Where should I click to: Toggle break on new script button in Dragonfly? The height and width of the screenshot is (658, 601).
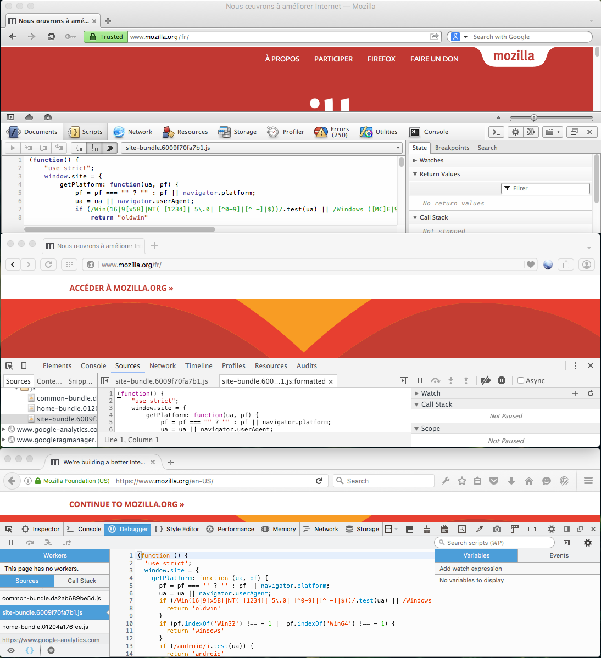pos(79,148)
